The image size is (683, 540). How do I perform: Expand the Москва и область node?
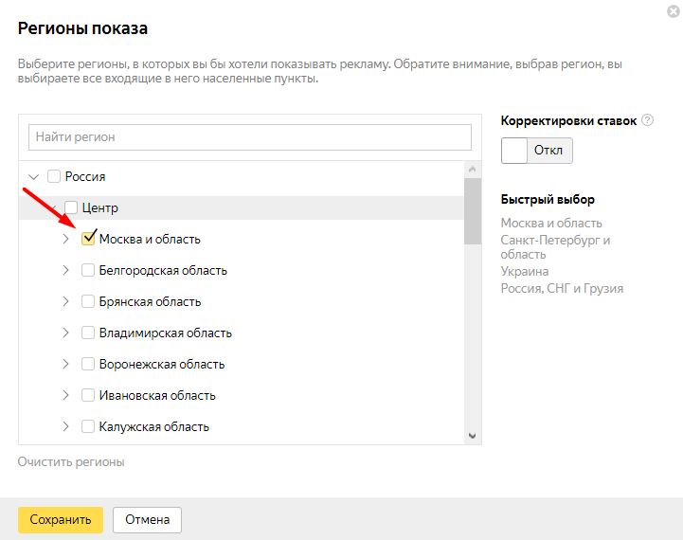coord(65,239)
